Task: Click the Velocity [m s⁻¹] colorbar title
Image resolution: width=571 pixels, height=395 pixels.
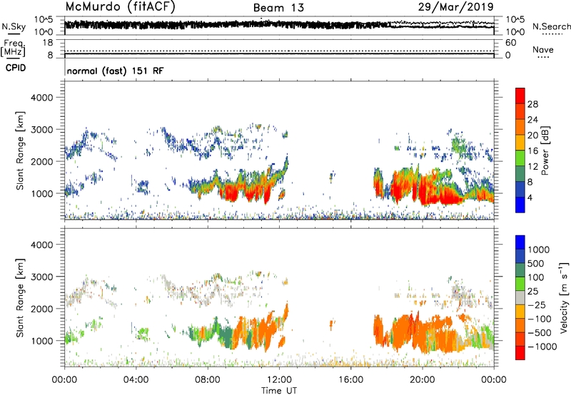Action: 564,298
